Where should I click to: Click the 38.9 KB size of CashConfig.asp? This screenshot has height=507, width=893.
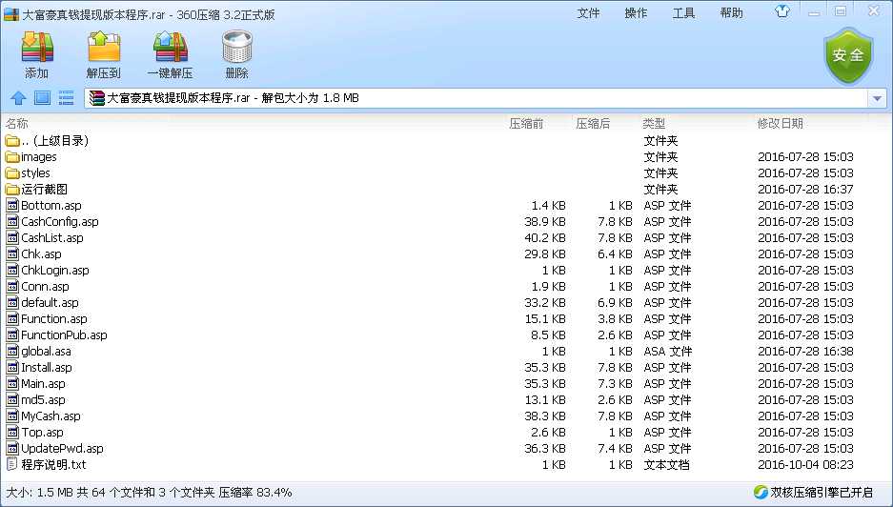[544, 222]
